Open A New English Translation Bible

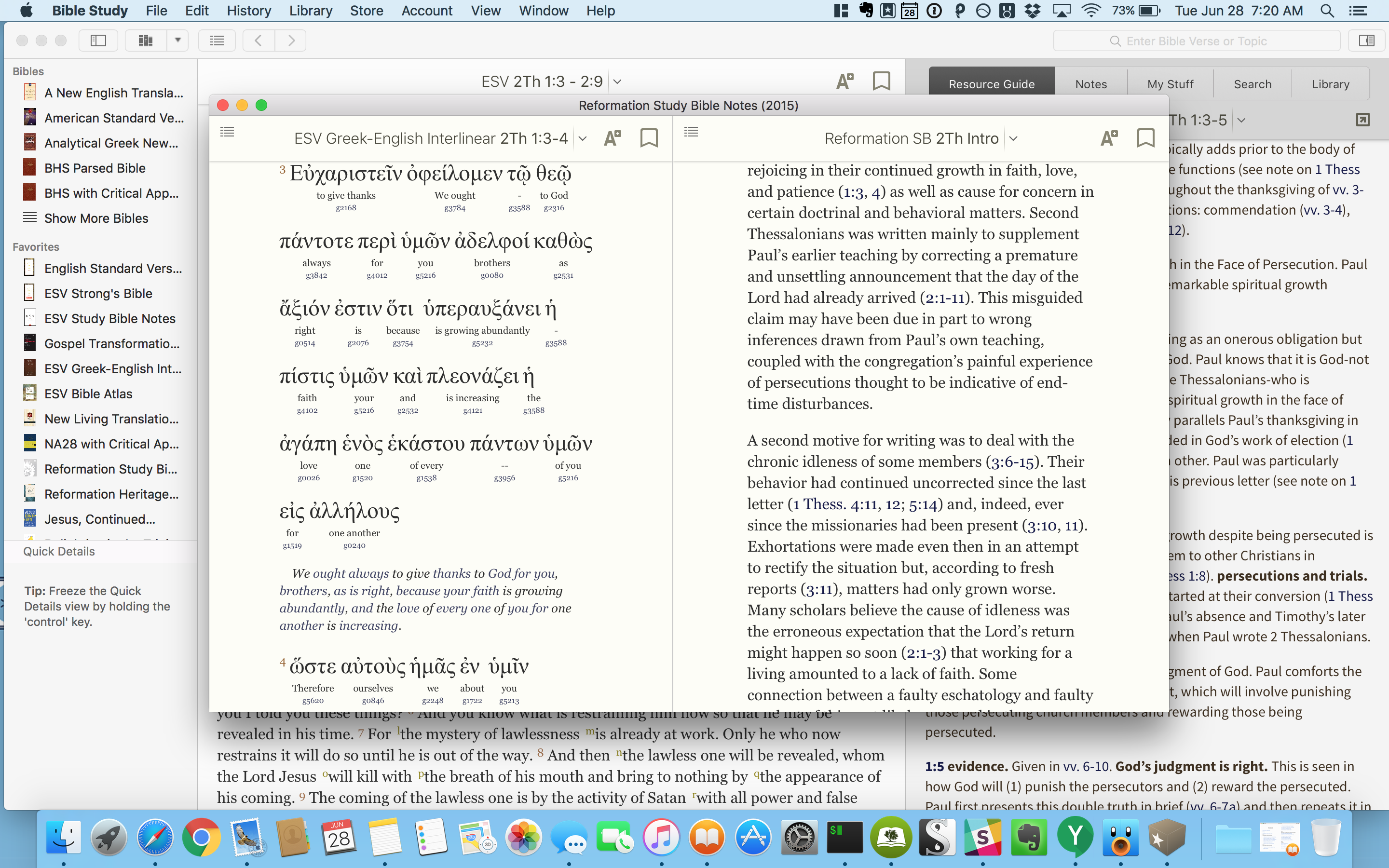pyautogui.click(x=103, y=93)
